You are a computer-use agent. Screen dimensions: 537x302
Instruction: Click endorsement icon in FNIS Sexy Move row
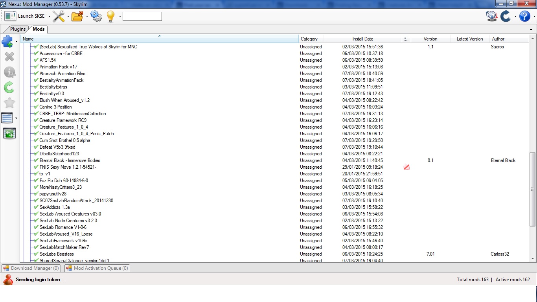[406, 167]
